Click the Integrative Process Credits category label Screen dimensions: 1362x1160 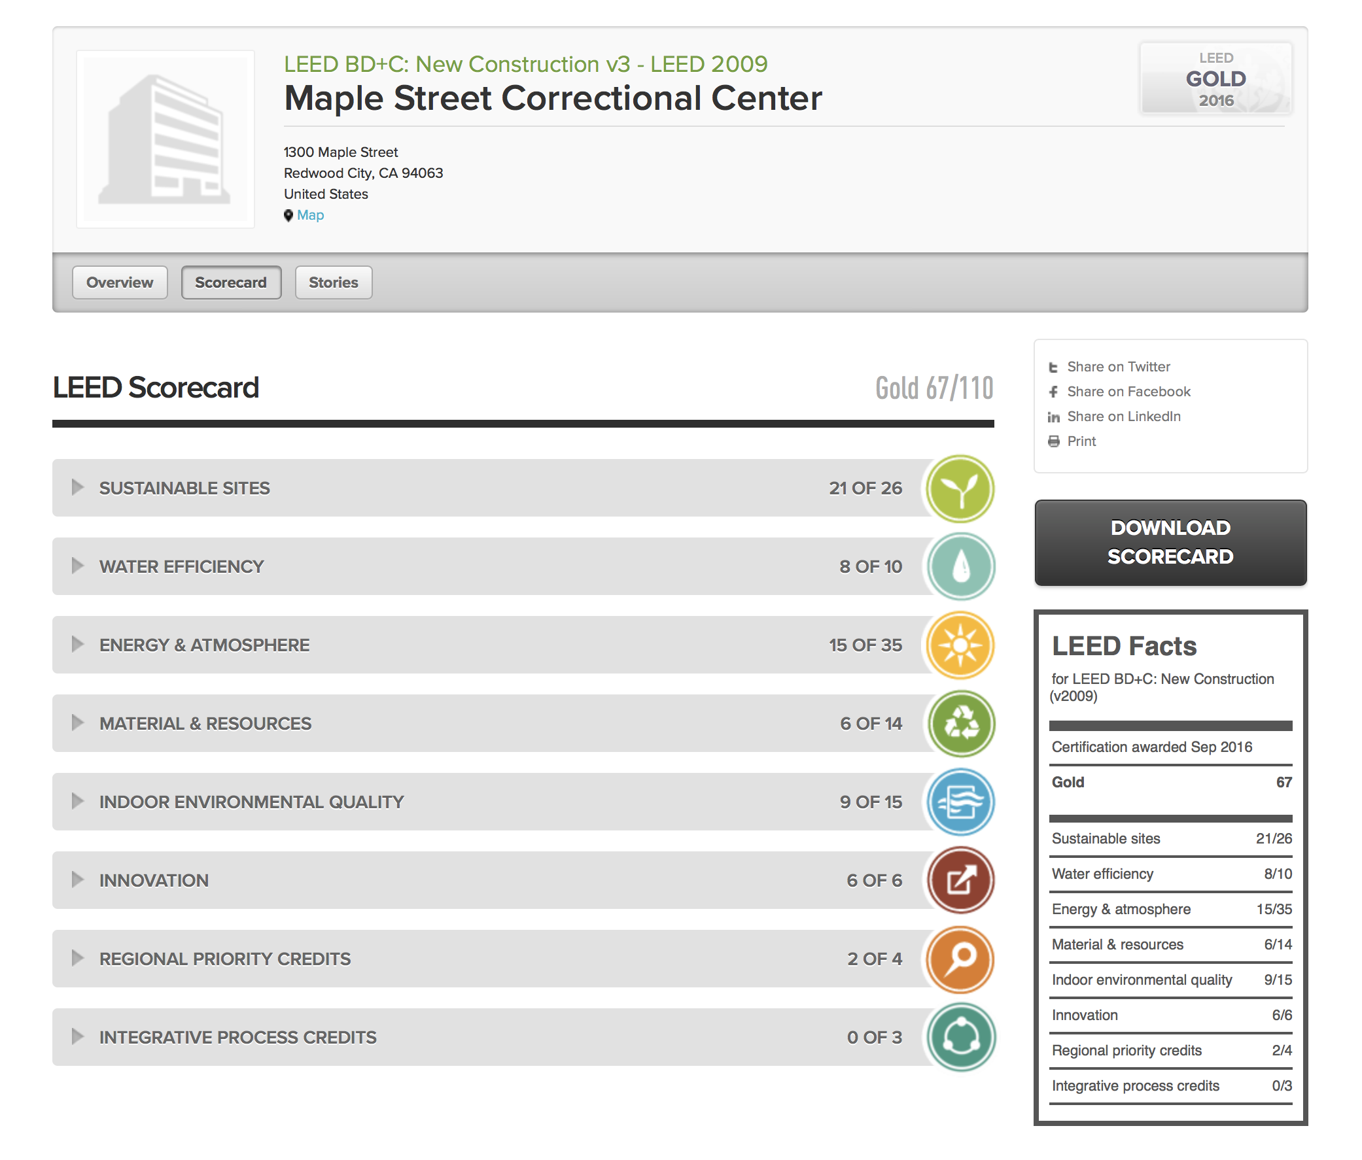click(x=238, y=1037)
